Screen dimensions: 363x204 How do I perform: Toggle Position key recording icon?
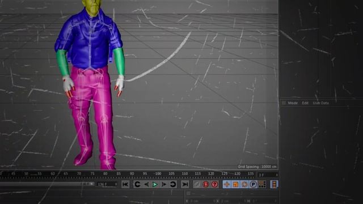pos(227,184)
